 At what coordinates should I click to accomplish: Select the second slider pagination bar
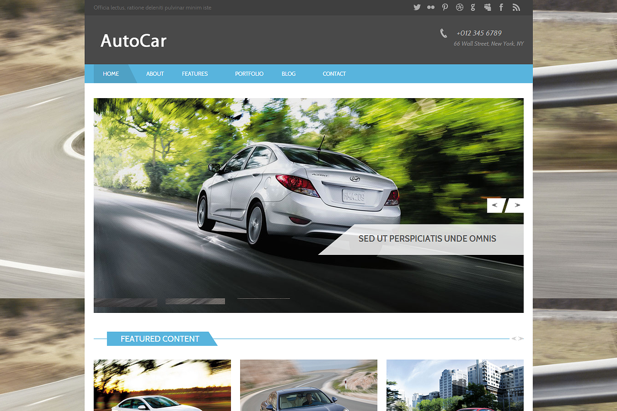[195, 301]
